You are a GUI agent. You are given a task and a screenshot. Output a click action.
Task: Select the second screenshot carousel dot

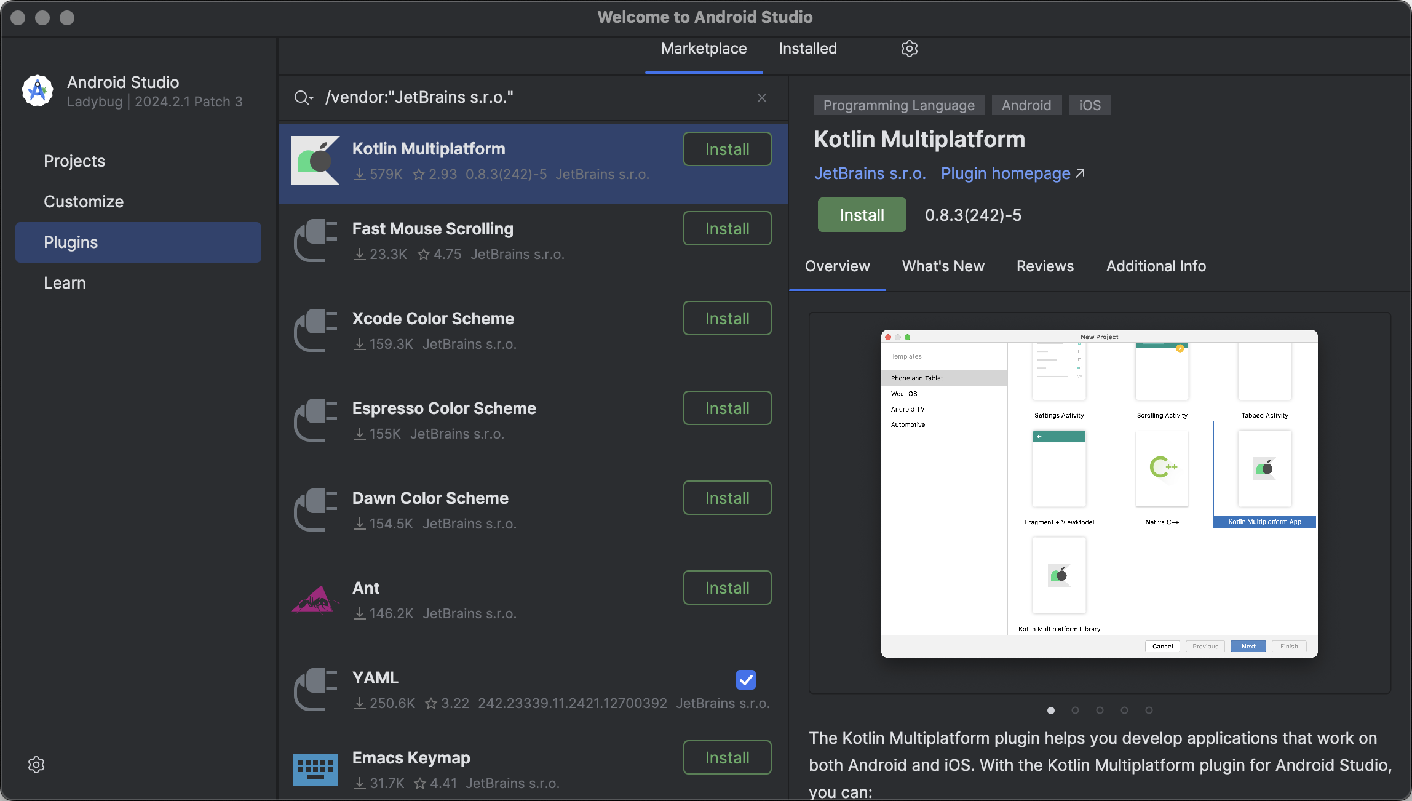click(x=1075, y=711)
